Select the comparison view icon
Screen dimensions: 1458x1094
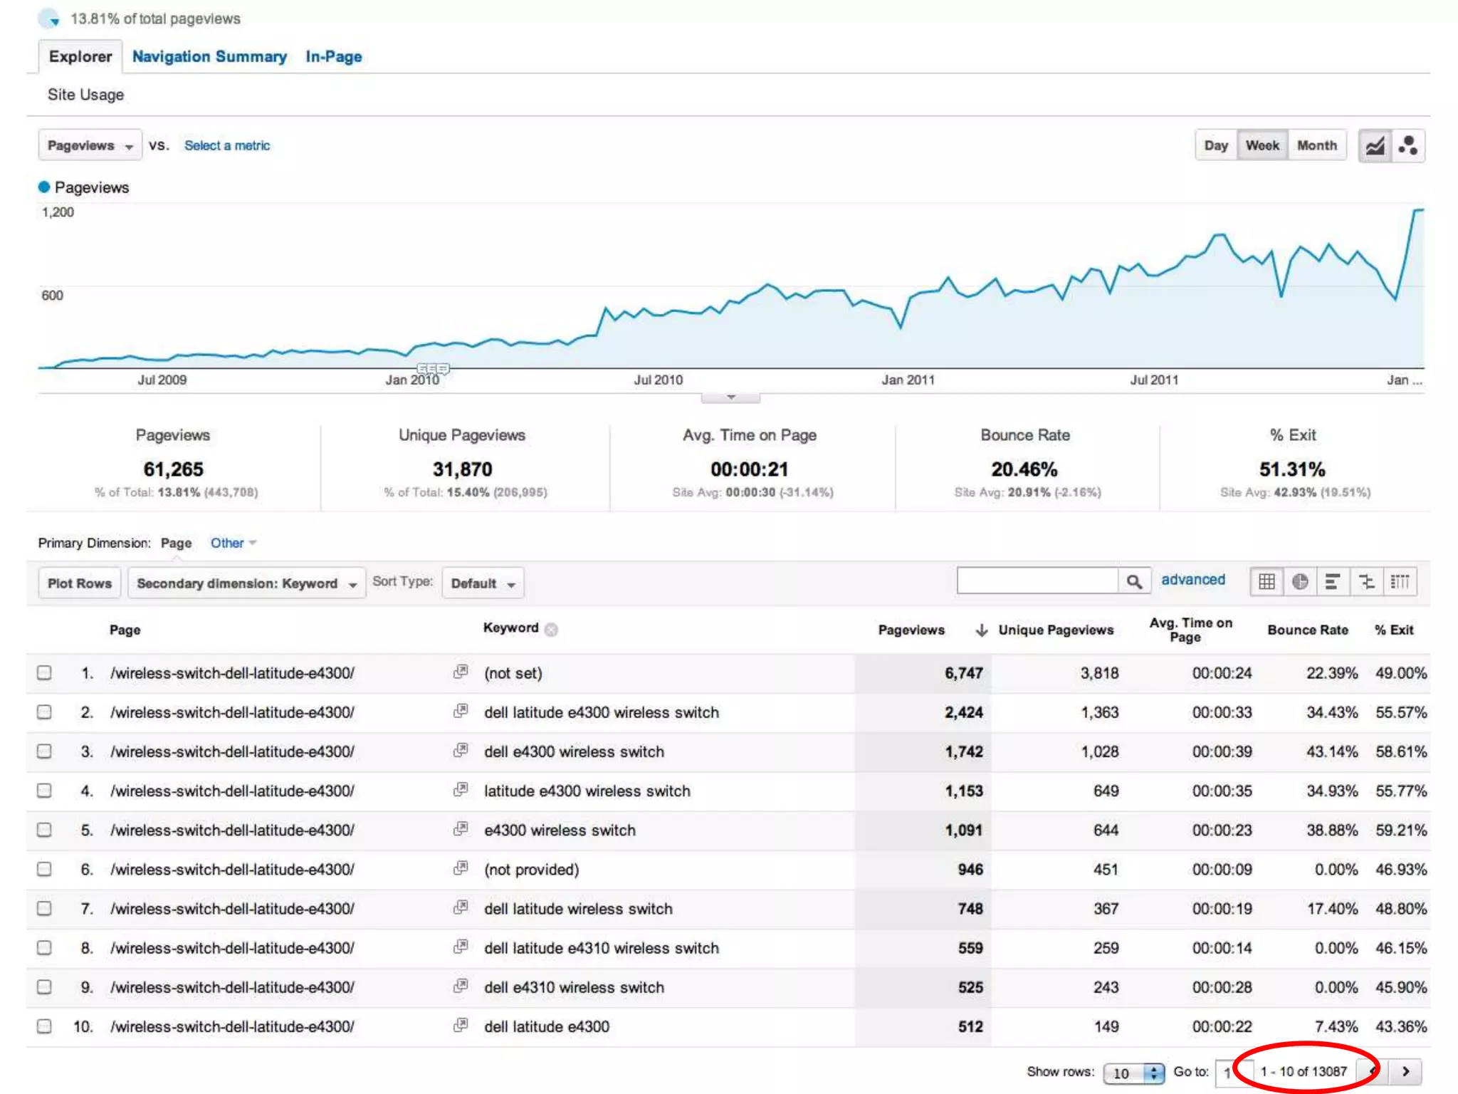[1367, 582]
